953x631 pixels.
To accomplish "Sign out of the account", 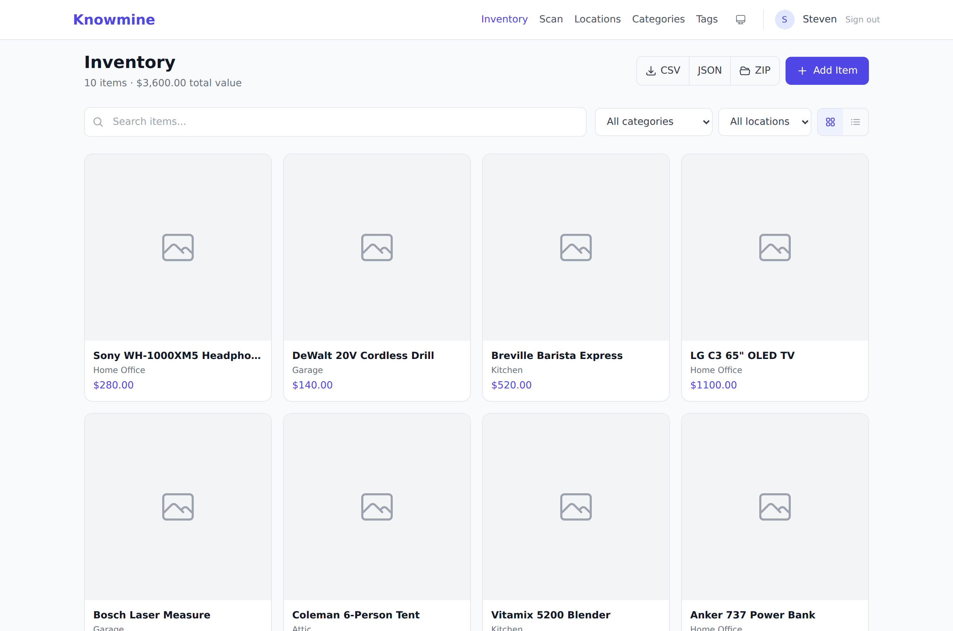I will point(863,20).
